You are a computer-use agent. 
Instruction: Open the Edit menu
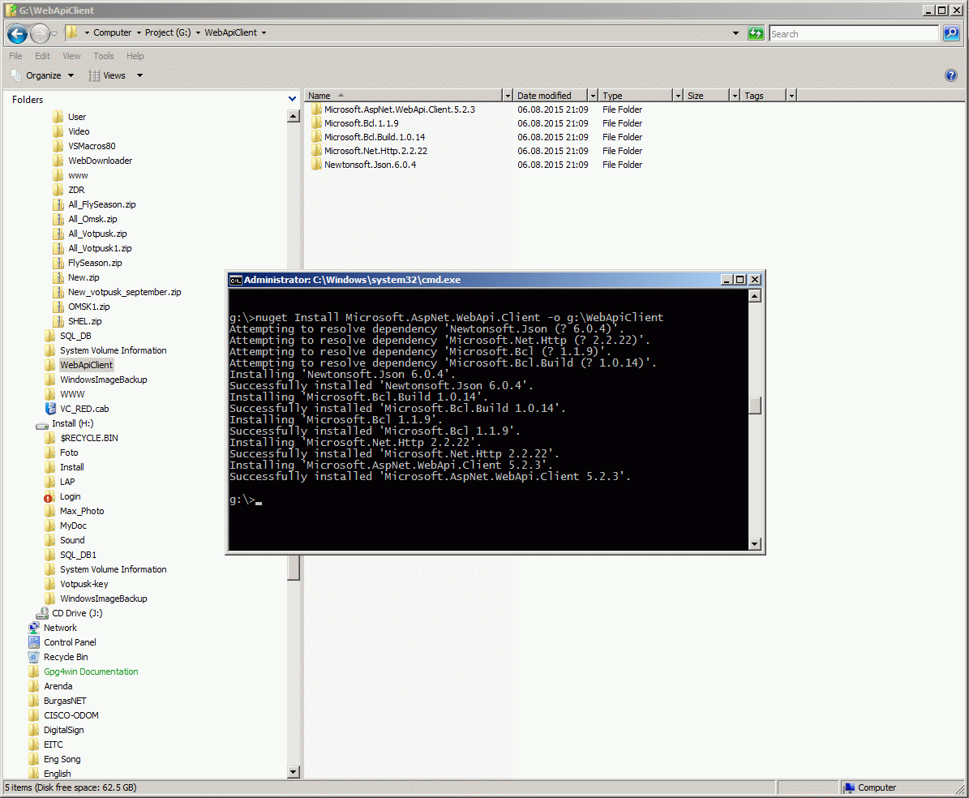tap(42, 56)
